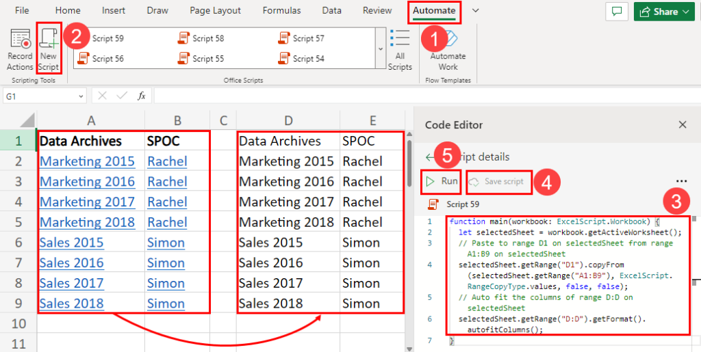Cancel formula entry with X icon

pos(103,96)
